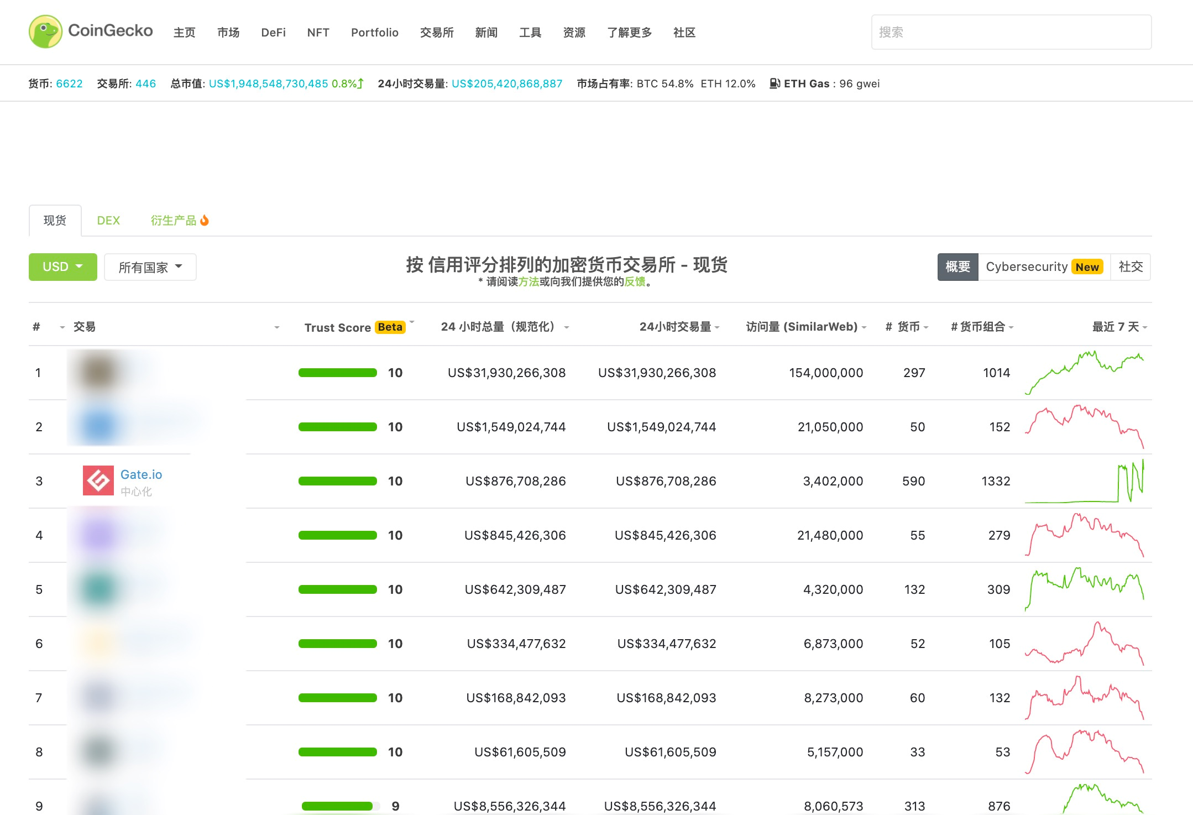Switch to the DEX tab

tap(108, 220)
